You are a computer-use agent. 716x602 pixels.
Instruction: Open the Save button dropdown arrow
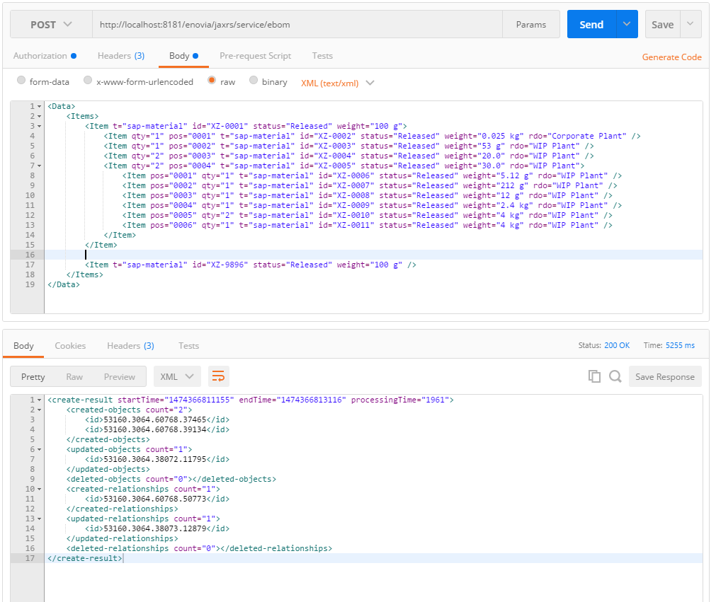tap(691, 24)
